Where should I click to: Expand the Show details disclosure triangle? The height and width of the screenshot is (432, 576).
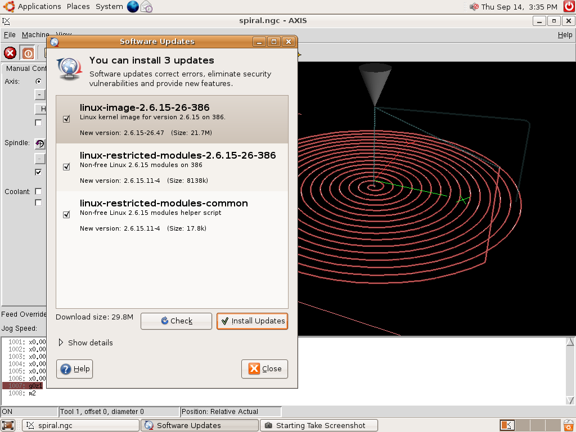pos(61,343)
